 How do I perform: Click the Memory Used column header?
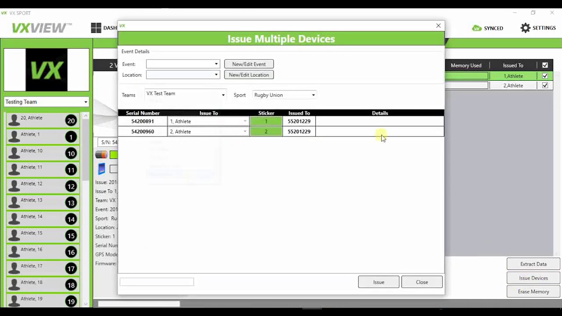coord(466,65)
